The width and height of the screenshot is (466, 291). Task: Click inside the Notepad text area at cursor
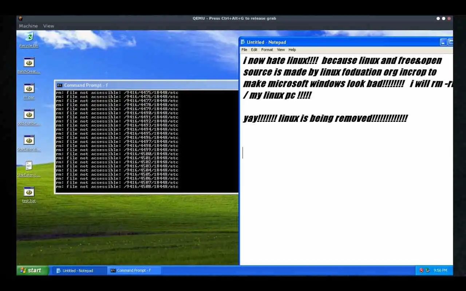point(243,153)
